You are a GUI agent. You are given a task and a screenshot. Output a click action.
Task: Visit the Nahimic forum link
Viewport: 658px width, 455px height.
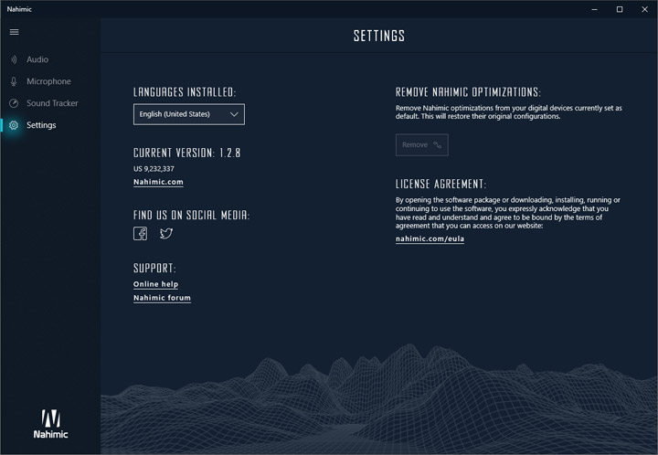click(x=162, y=298)
